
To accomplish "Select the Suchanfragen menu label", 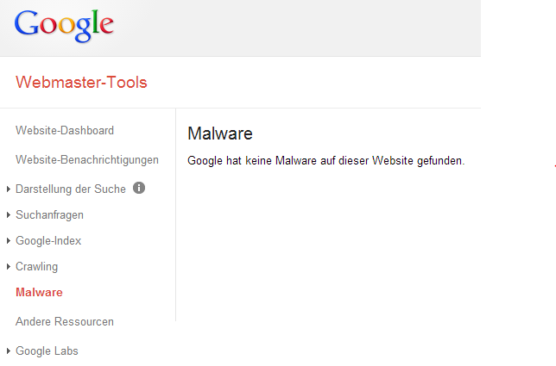I will pyautogui.click(x=50, y=214).
